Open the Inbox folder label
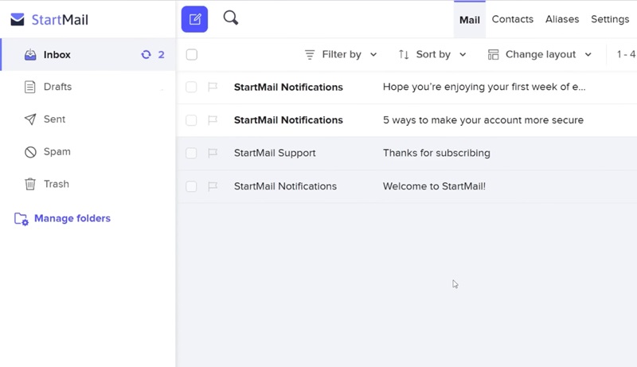637x367 pixels. click(x=57, y=54)
